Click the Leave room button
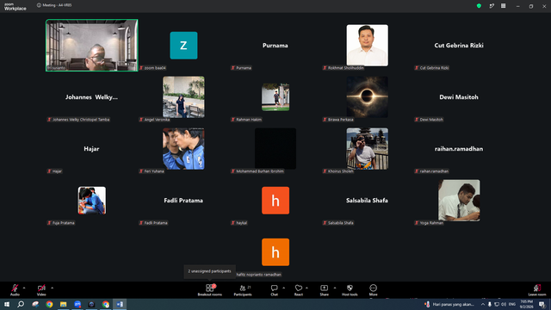551x310 pixels. pos(537,290)
